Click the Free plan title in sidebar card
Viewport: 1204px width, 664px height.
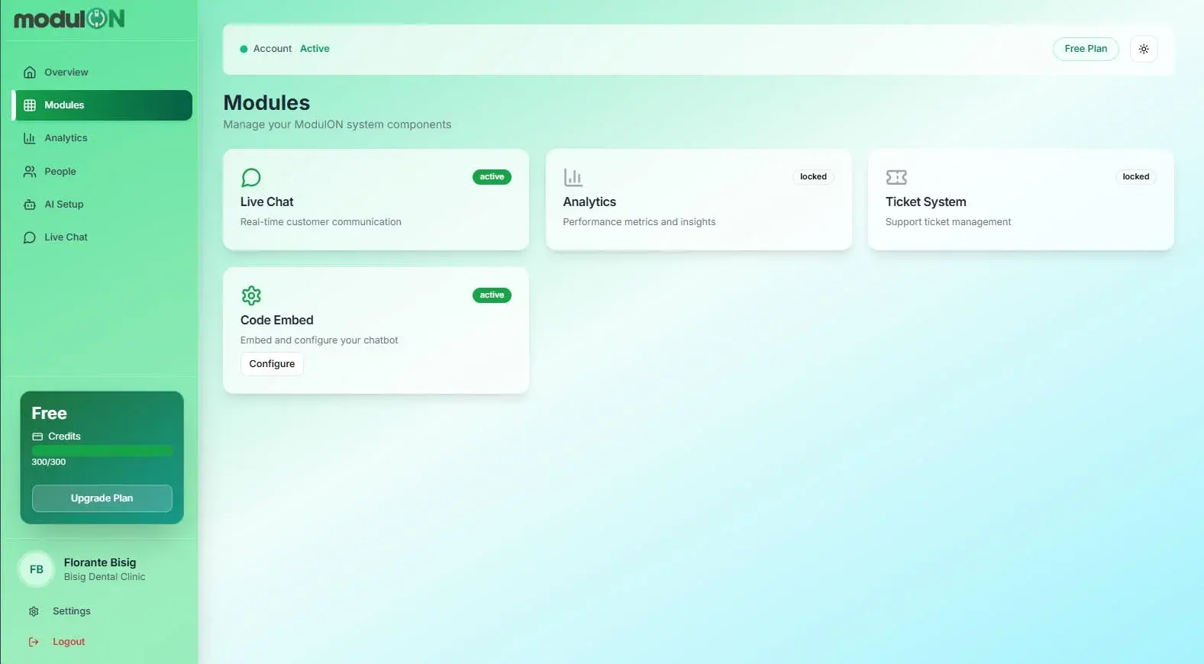tap(50, 414)
